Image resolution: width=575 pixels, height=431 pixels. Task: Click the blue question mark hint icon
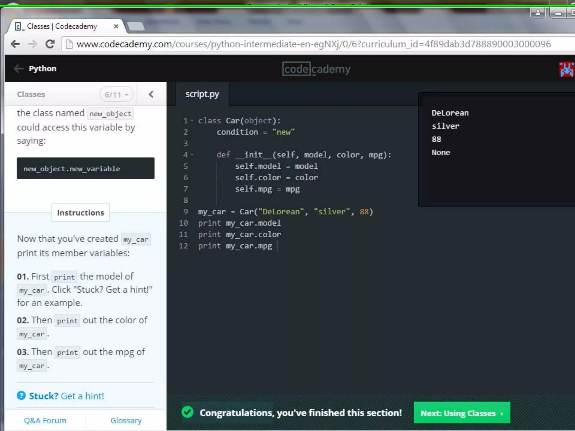[x=21, y=396]
